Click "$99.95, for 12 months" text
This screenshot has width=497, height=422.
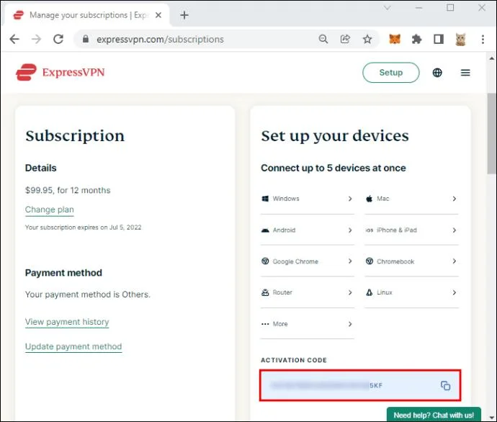pos(68,190)
